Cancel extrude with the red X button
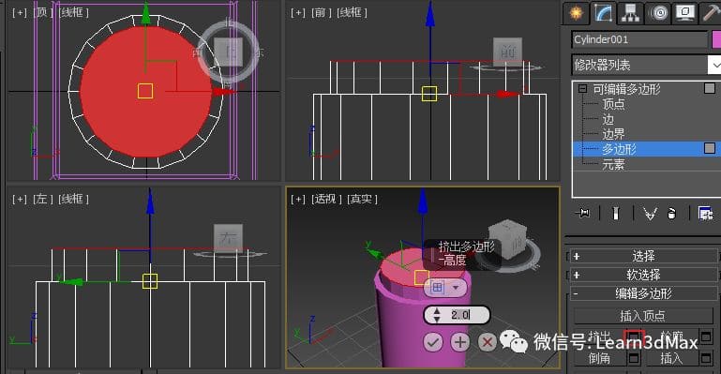This screenshot has width=721, height=374. (x=488, y=342)
